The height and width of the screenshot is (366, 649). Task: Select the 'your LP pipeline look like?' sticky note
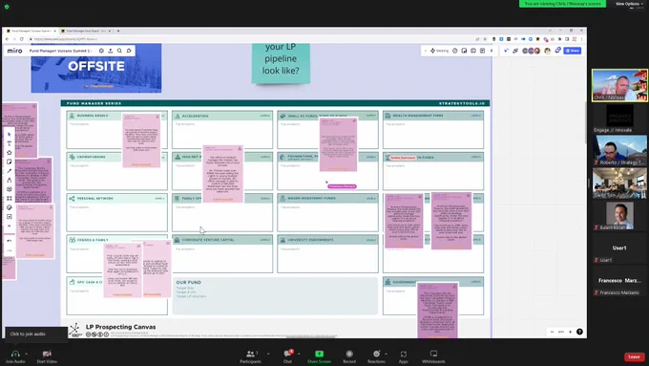point(281,62)
